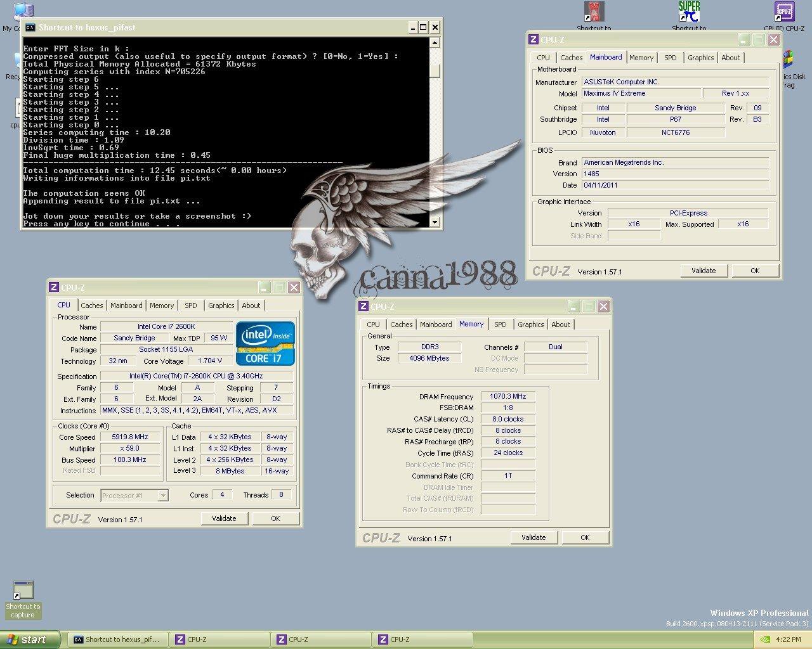Click the CPU-Z CPU window title icon

pos(54,287)
